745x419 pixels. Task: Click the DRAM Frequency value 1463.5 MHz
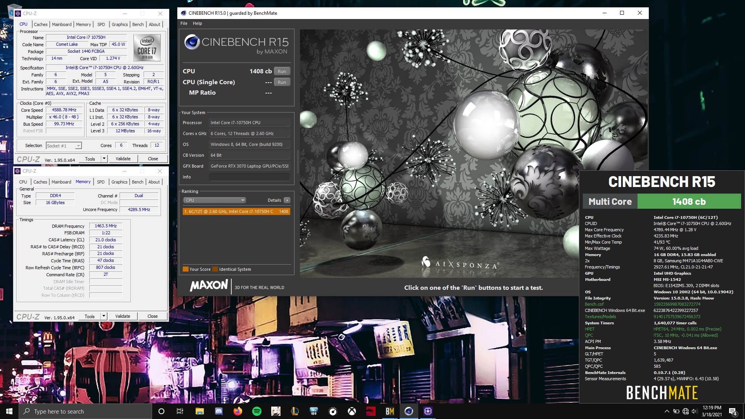pos(106,226)
